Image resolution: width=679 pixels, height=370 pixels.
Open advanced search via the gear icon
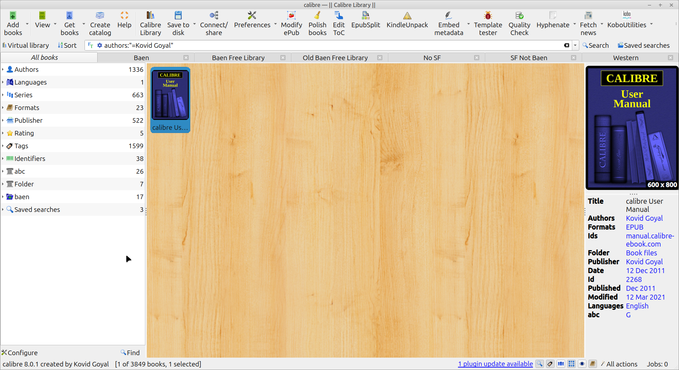point(100,45)
